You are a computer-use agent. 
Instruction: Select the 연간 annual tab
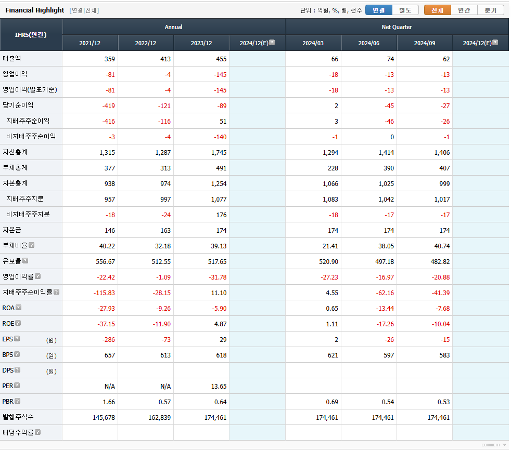pyautogui.click(x=464, y=10)
